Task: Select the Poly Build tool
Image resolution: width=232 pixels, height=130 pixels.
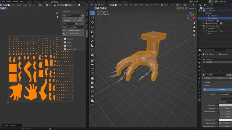Action: (x=92, y=78)
